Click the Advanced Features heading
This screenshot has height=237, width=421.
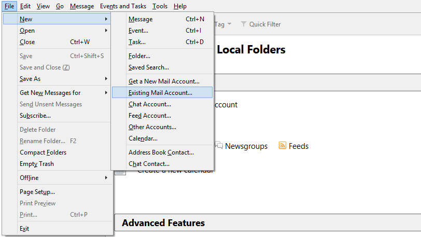[163, 223]
